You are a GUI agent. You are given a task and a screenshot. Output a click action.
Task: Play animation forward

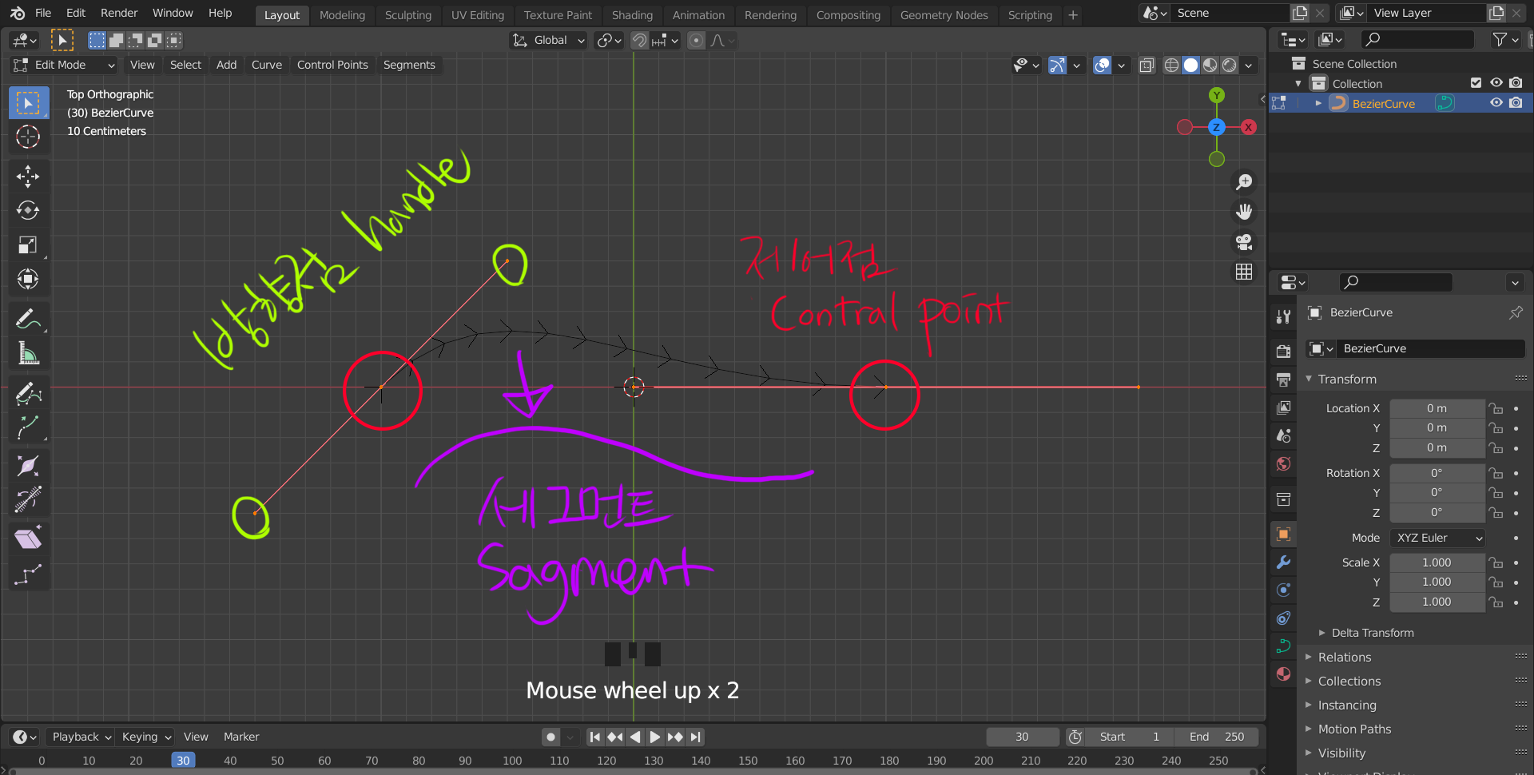(x=655, y=737)
